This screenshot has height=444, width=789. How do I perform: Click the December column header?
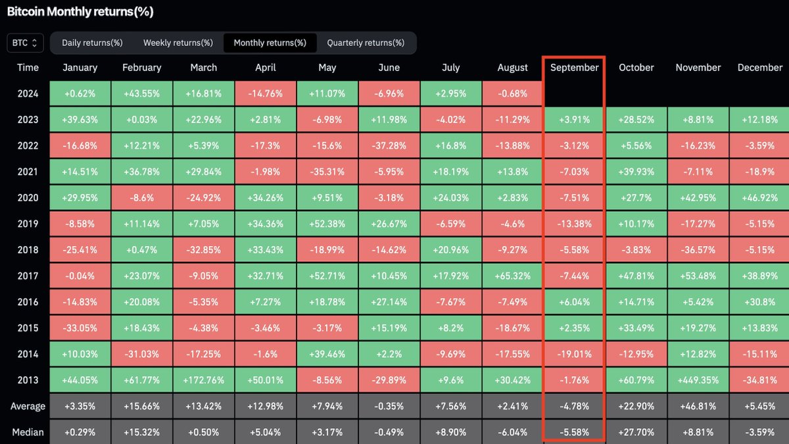click(x=759, y=67)
